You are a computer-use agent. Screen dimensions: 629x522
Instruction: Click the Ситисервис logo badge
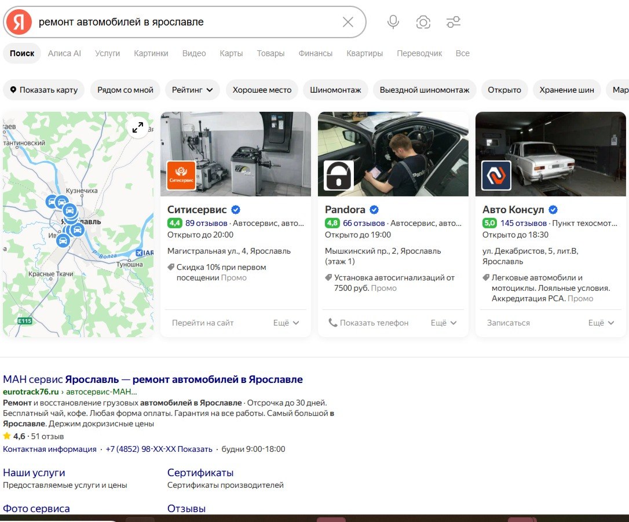tap(181, 176)
